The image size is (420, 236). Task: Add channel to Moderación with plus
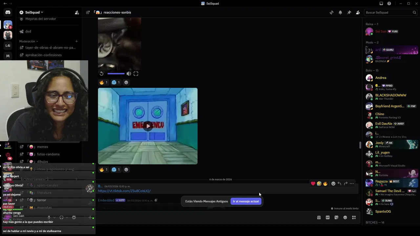coord(76,41)
